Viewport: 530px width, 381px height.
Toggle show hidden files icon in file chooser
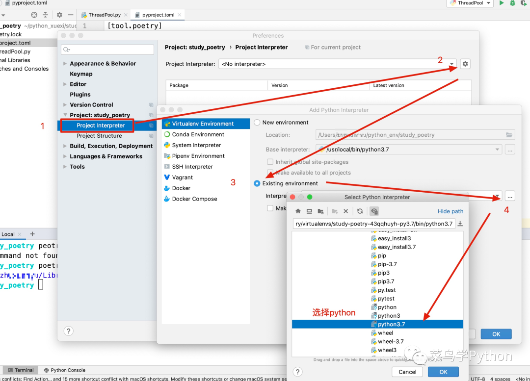(x=374, y=211)
